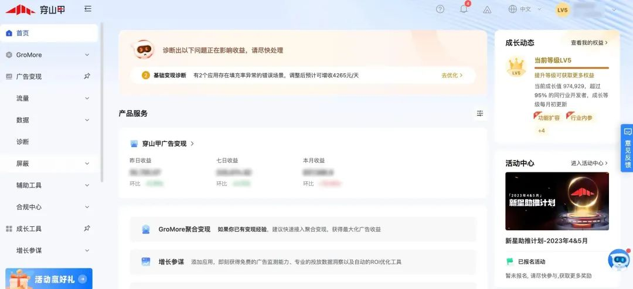Click the warning triangle icon
This screenshot has height=289, width=633.
click(x=487, y=10)
